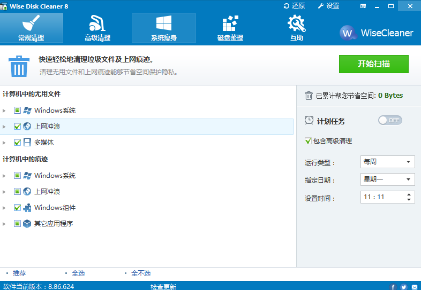This screenshot has width=421, height=290.
Task: Start scanning with 开始扫描 button
Action: 374,64
